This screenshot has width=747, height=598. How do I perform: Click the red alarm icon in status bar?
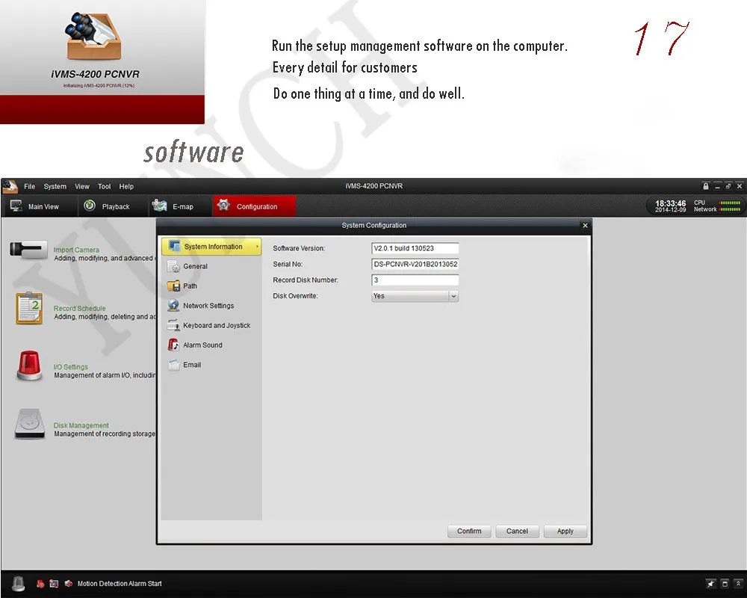pyautogui.click(x=40, y=584)
